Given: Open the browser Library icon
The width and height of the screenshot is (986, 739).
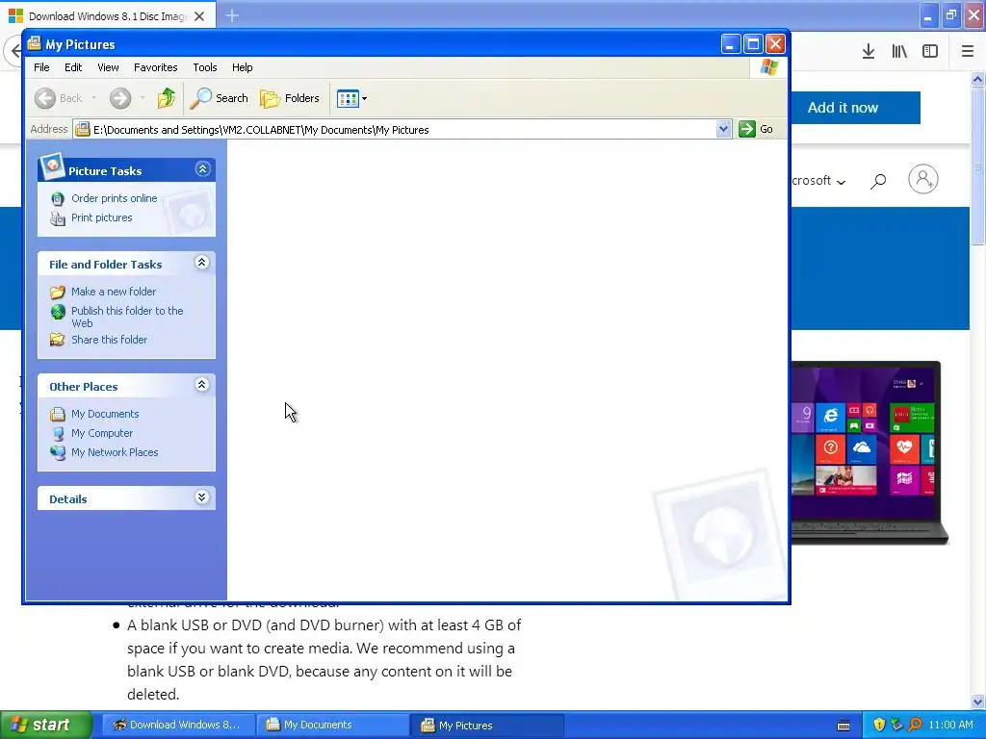Looking at the screenshot, I should (899, 52).
